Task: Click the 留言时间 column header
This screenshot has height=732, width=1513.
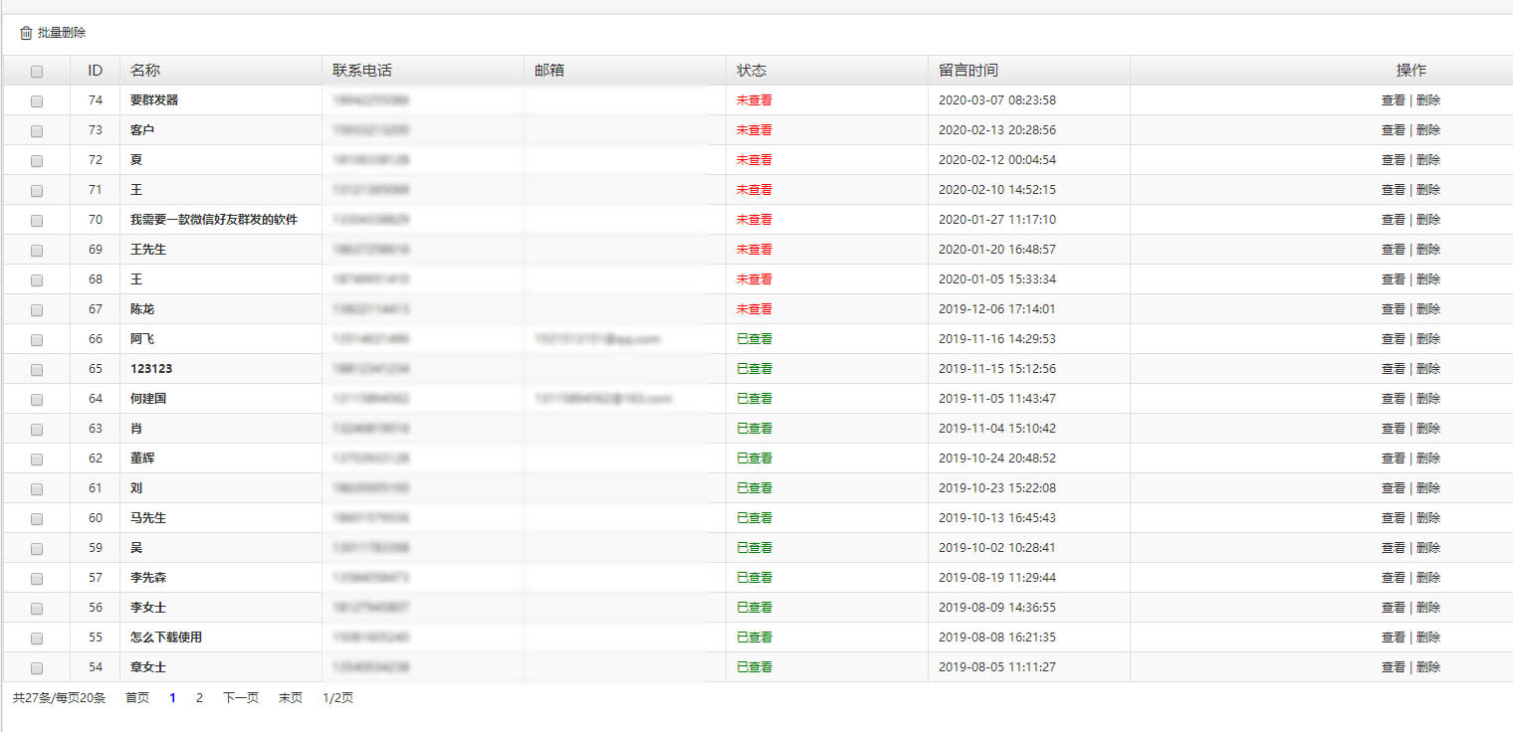Action: pos(969,71)
